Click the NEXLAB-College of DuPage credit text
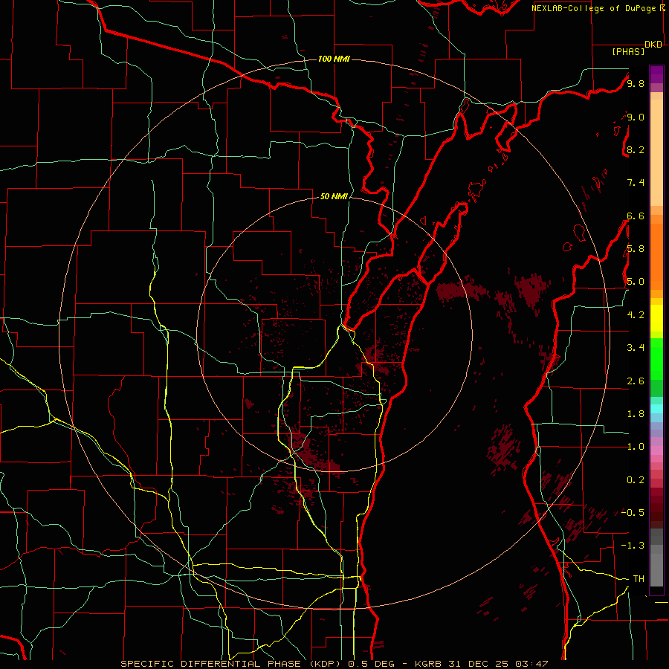Image resolution: width=669 pixels, height=669 pixels. [x=598, y=8]
